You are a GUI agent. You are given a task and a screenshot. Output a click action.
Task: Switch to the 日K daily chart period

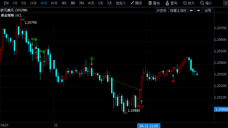pyautogui.click(x=6, y=3)
